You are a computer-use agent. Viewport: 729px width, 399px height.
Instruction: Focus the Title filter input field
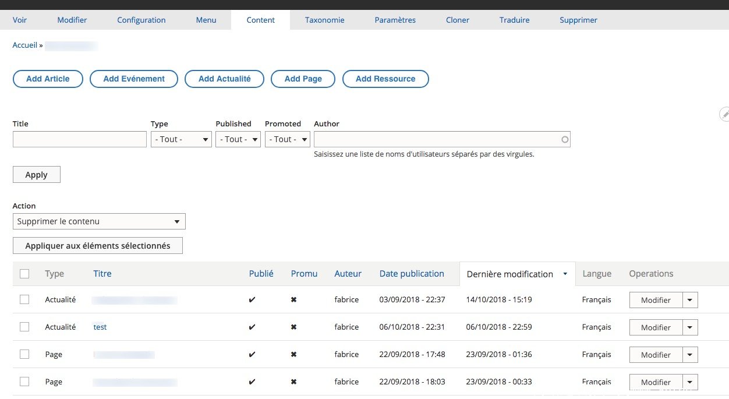pos(80,139)
